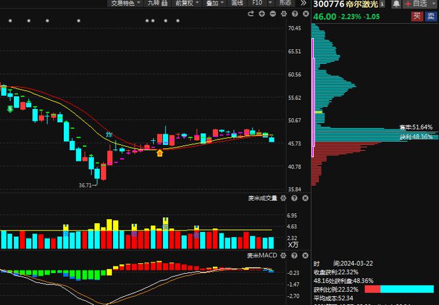Select the 画线 drawing tool
Image resolution: width=439 pixels, height=305 pixels.
point(237,3)
